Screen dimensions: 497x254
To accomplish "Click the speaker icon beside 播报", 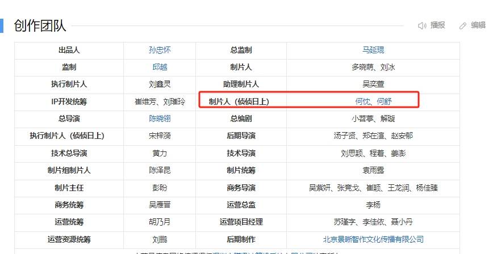I will click(422, 26).
